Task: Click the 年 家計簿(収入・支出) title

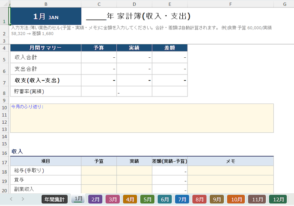Action: (x=138, y=16)
